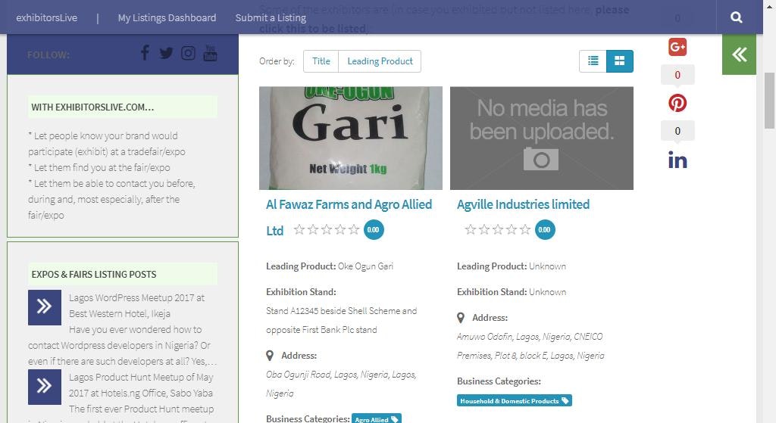Click map pin icon for Amuwo Odofin address
Viewport: 776px width, 423px height.
pyautogui.click(x=461, y=318)
